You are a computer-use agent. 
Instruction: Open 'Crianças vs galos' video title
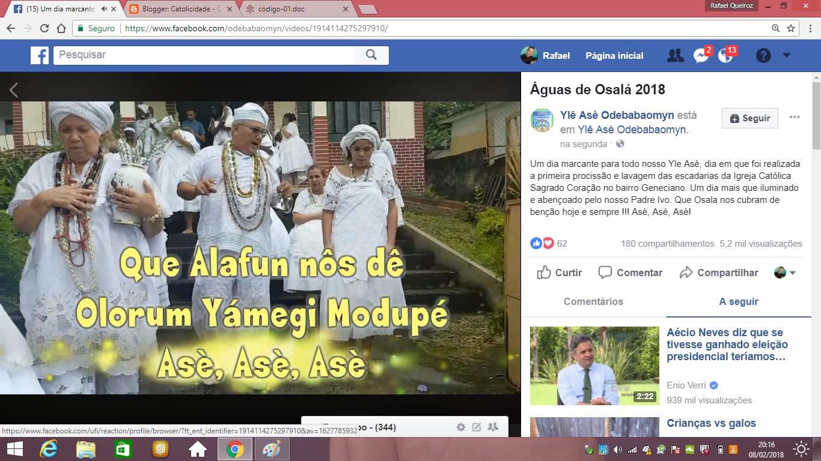[711, 423]
